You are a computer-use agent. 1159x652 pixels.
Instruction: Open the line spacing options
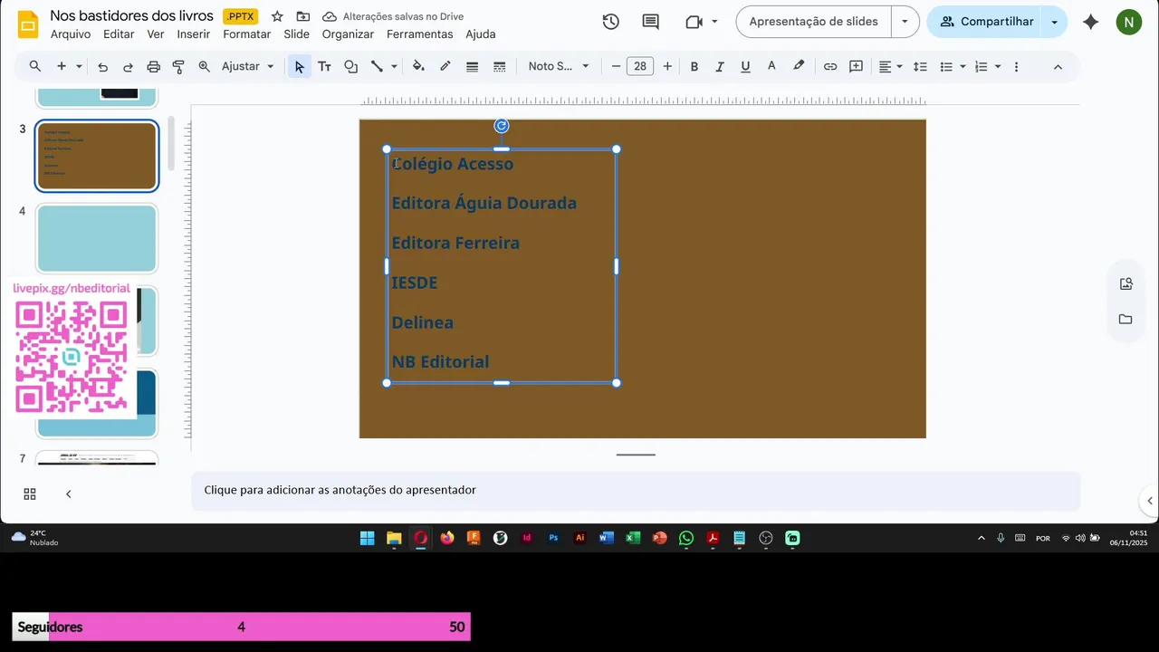click(920, 66)
